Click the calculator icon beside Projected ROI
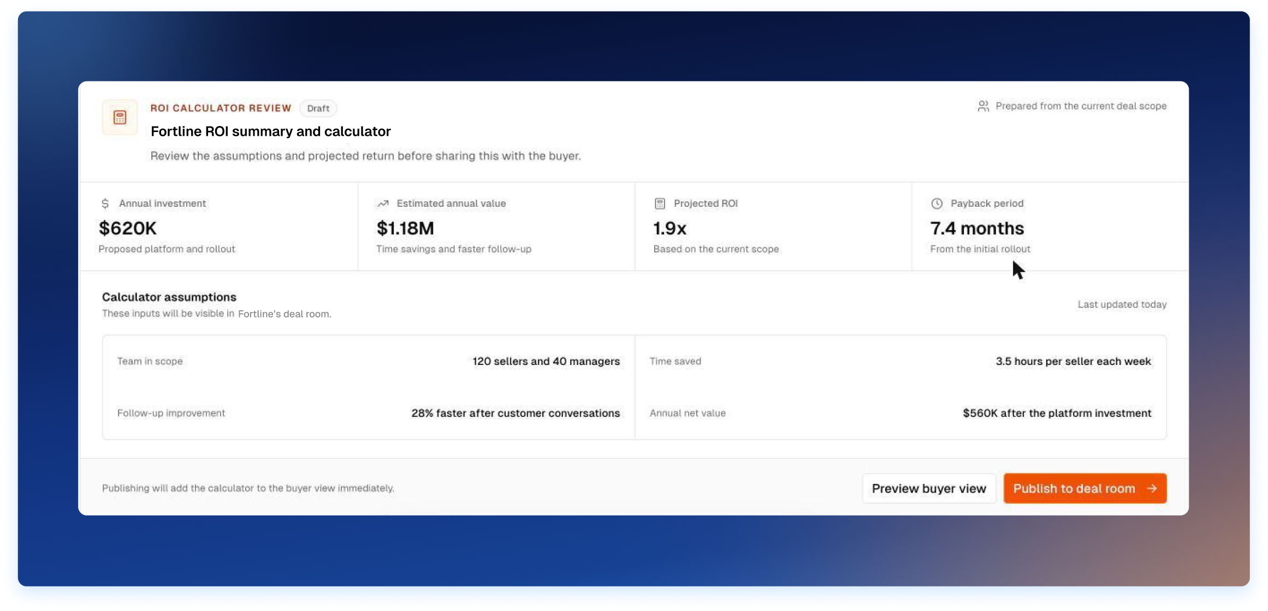Screen dimensions: 1268x611 tap(660, 203)
